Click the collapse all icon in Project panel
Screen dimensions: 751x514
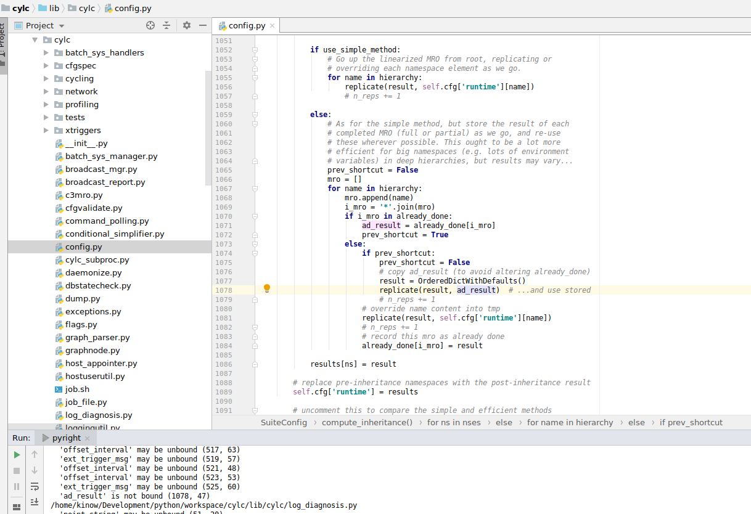click(166, 25)
